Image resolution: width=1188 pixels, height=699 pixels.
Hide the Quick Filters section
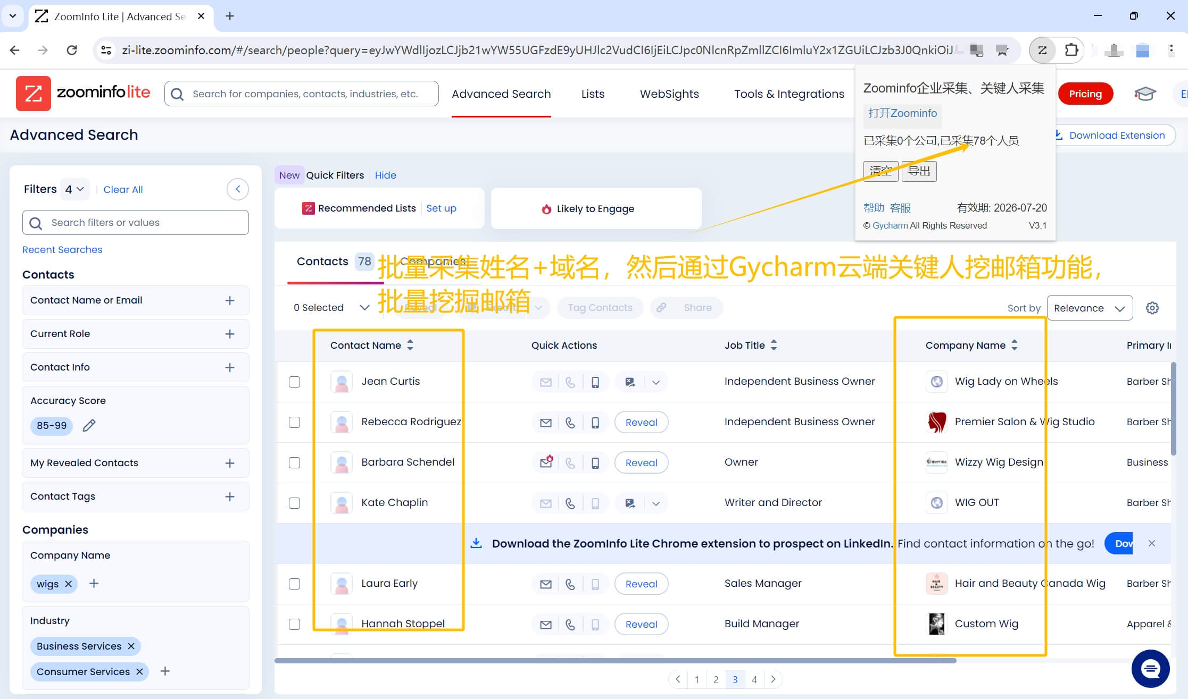coord(385,175)
